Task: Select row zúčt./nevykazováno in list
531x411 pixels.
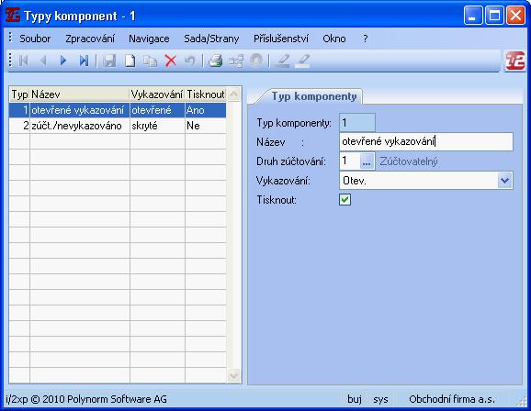Action: pyautogui.click(x=118, y=126)
